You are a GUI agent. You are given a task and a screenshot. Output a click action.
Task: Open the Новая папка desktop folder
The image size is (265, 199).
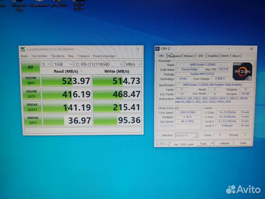coord(39,4)
